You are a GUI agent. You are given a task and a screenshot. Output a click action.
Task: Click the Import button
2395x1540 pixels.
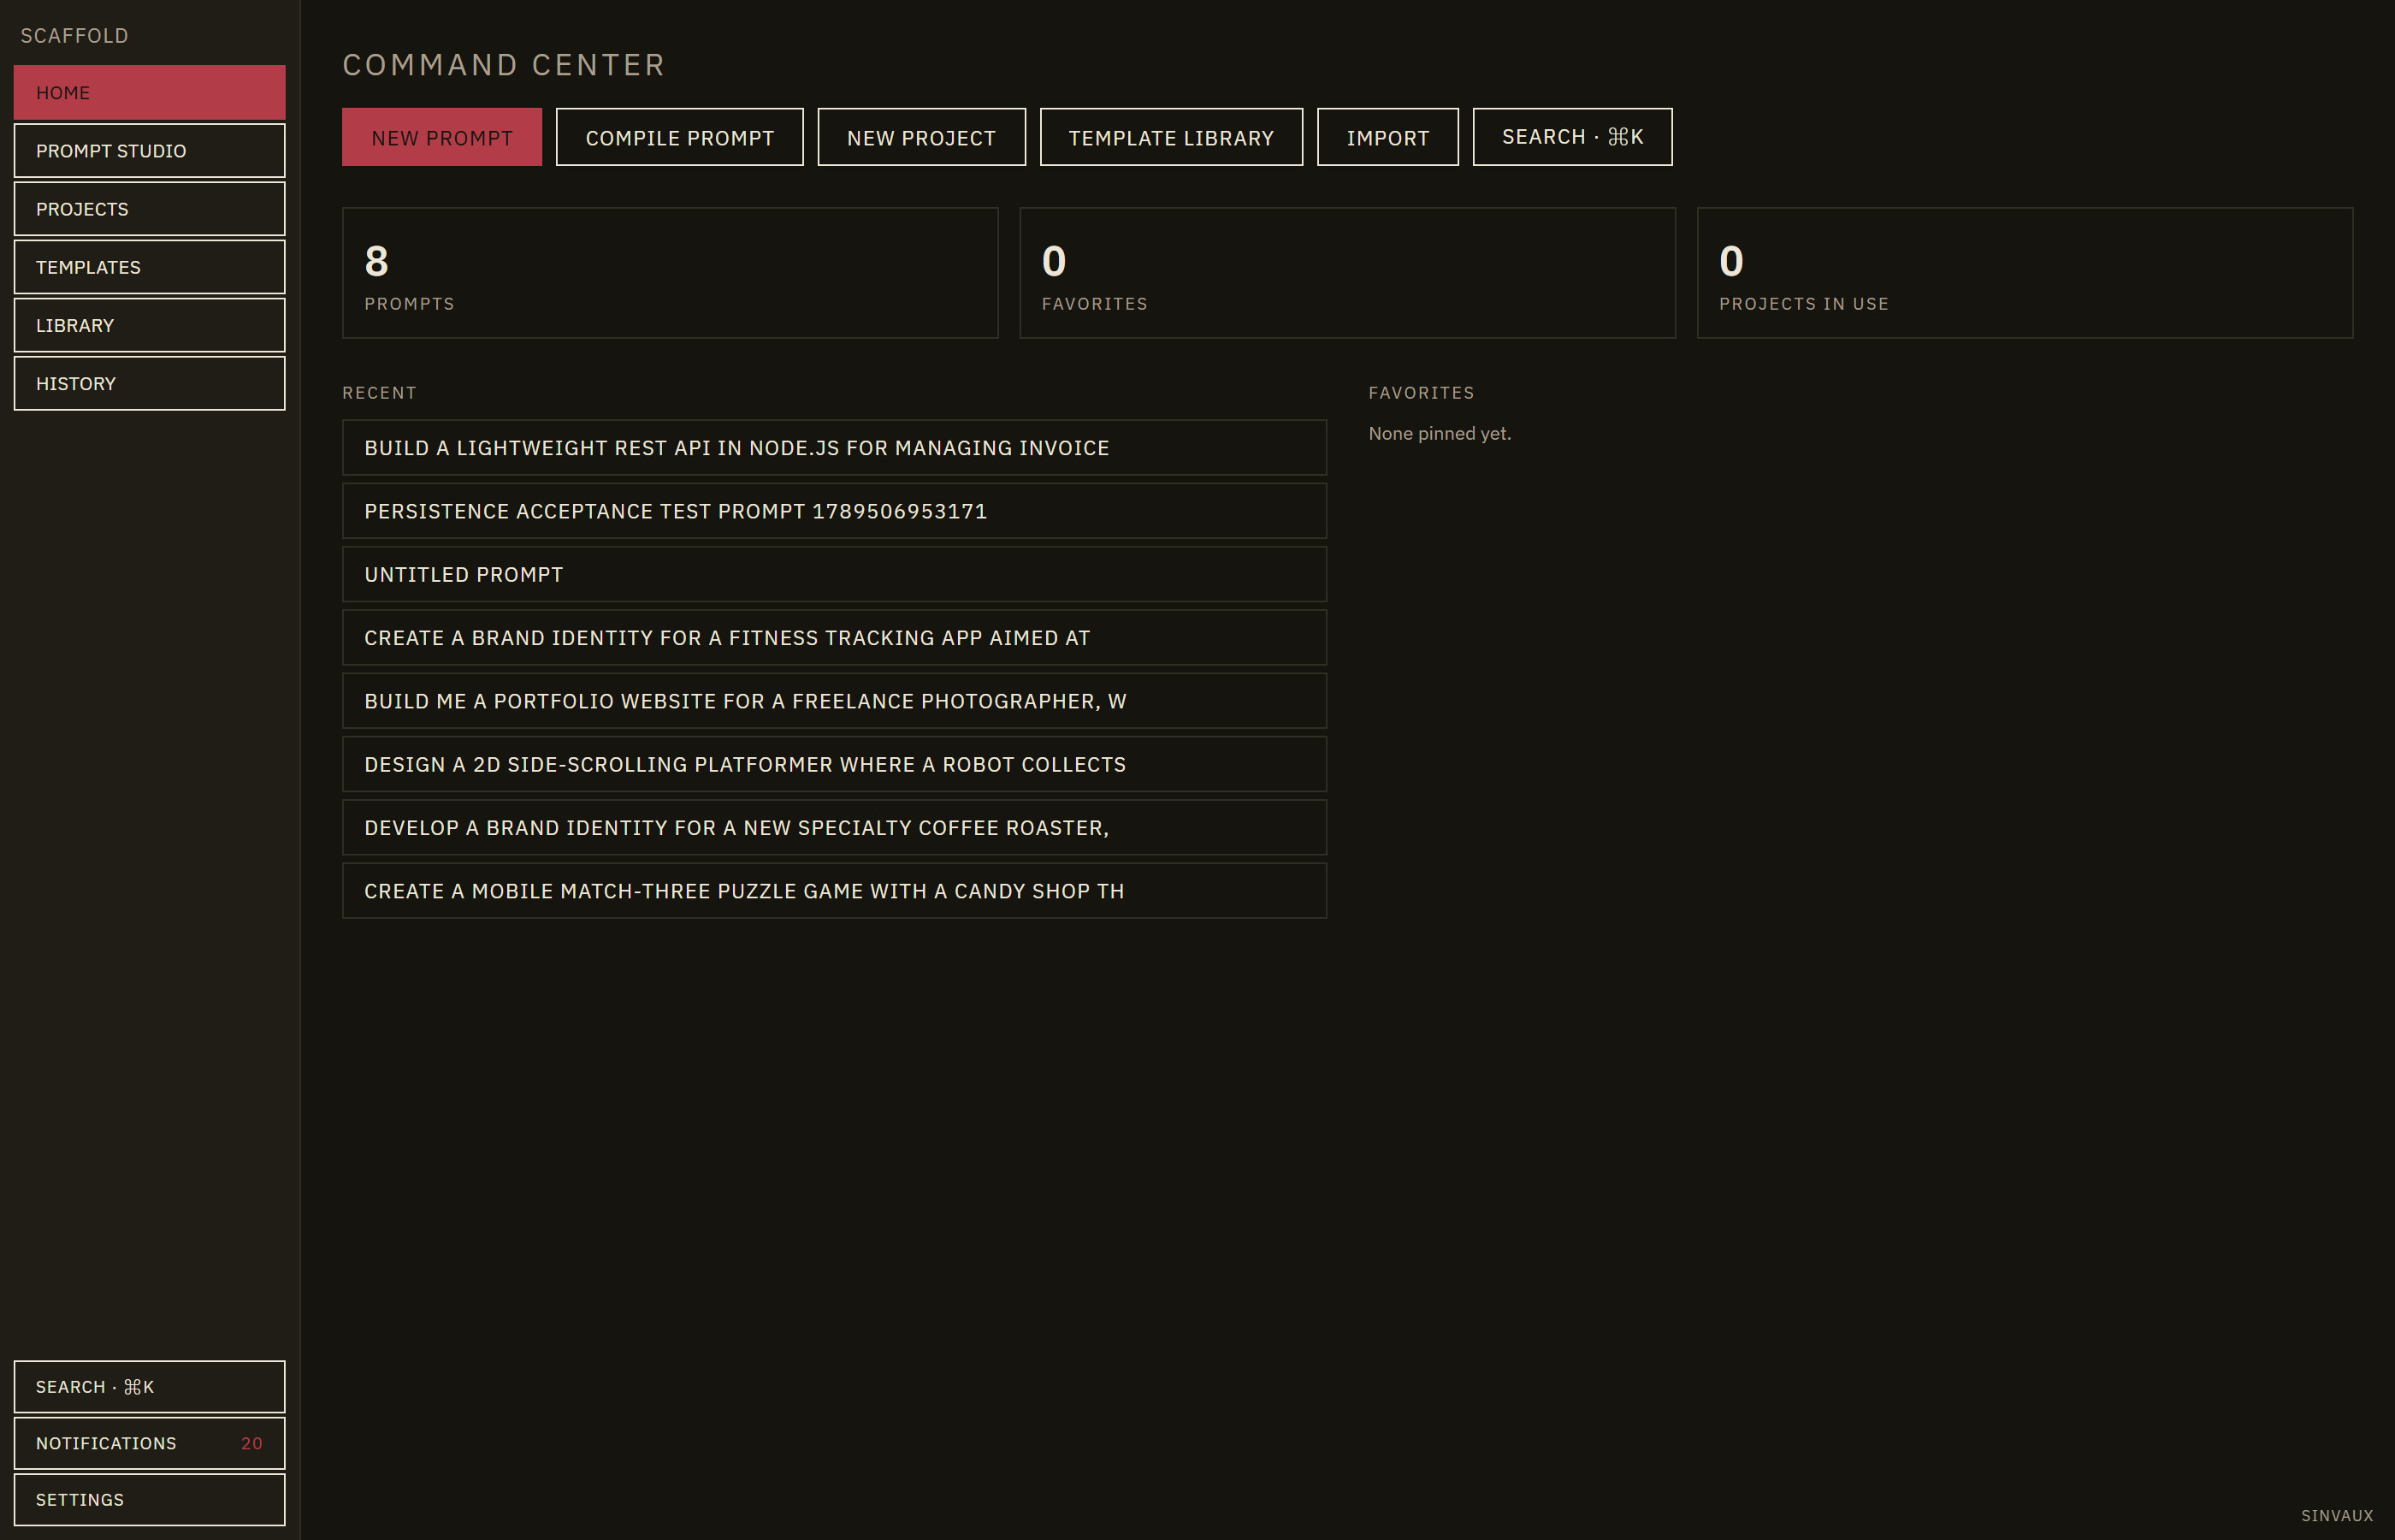1387,137
